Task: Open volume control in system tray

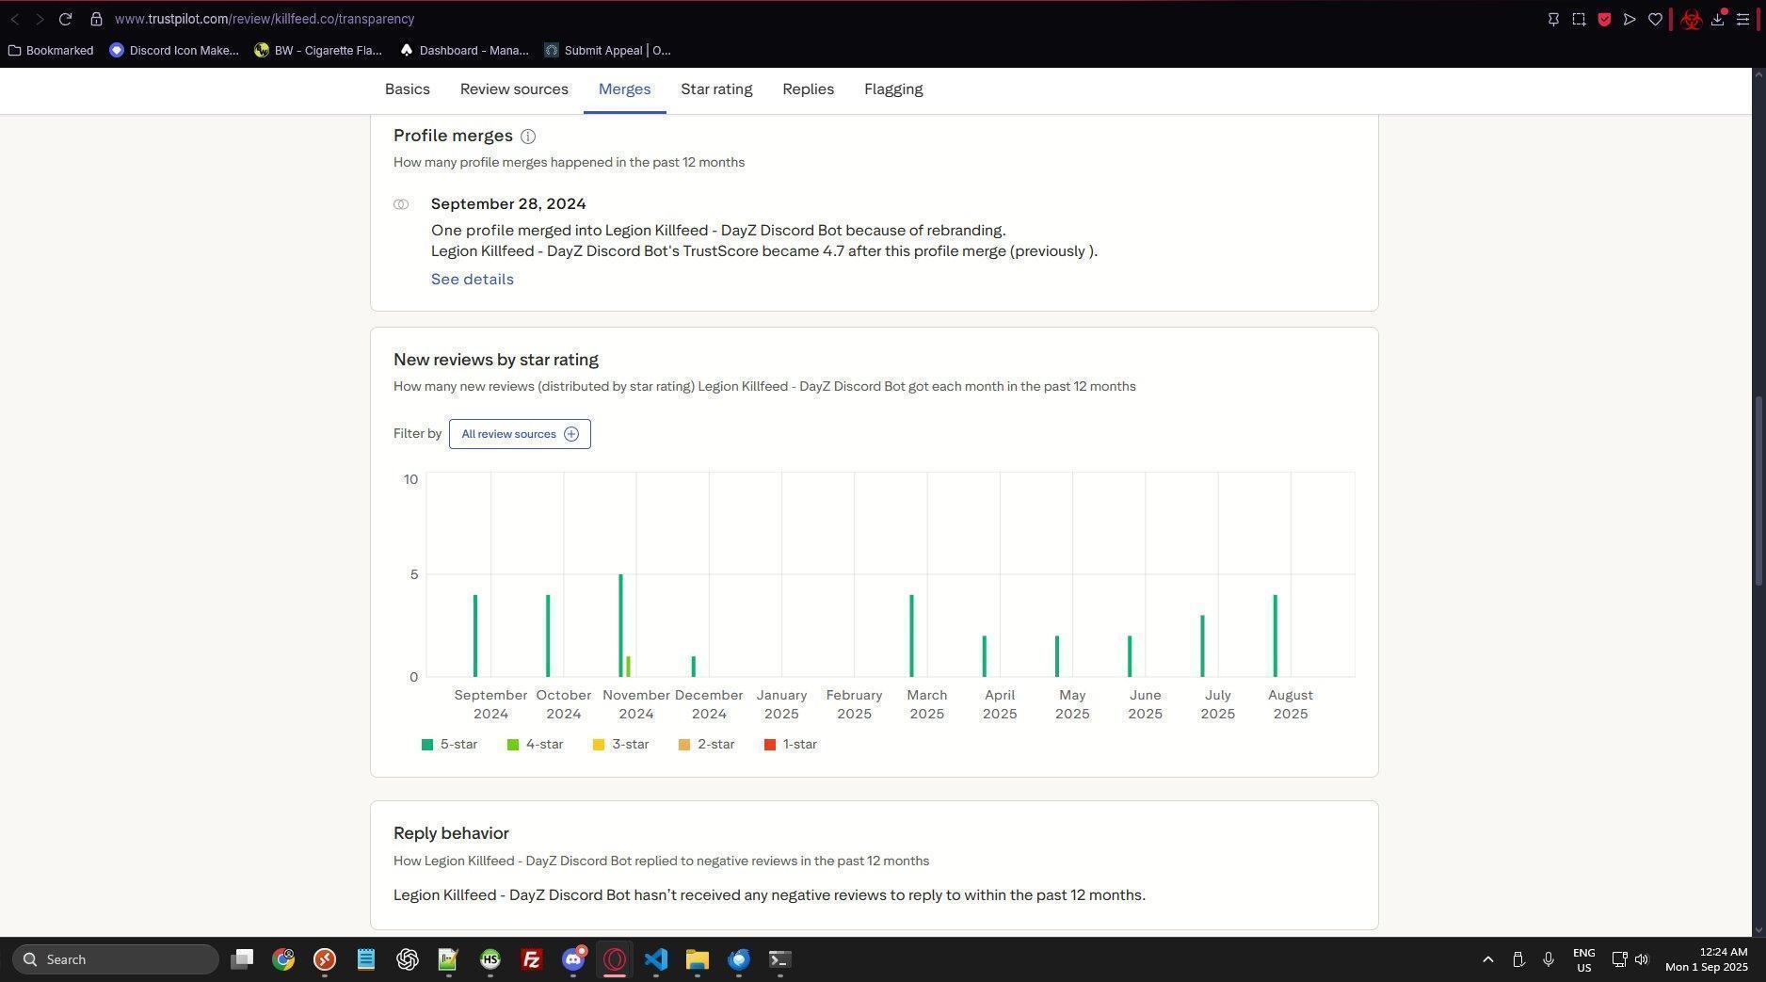Action: (1642, 959)
